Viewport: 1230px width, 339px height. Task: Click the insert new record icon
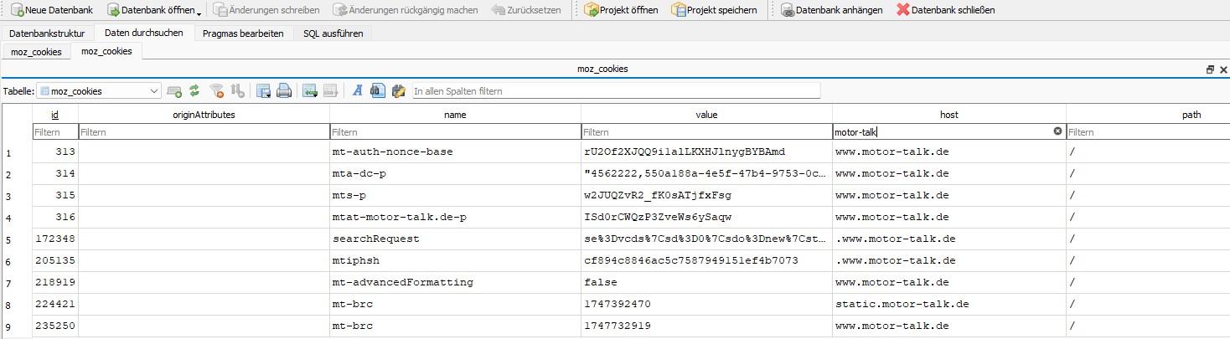click(x=310, y=90)
